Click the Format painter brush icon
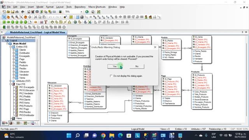 point(65,17)
